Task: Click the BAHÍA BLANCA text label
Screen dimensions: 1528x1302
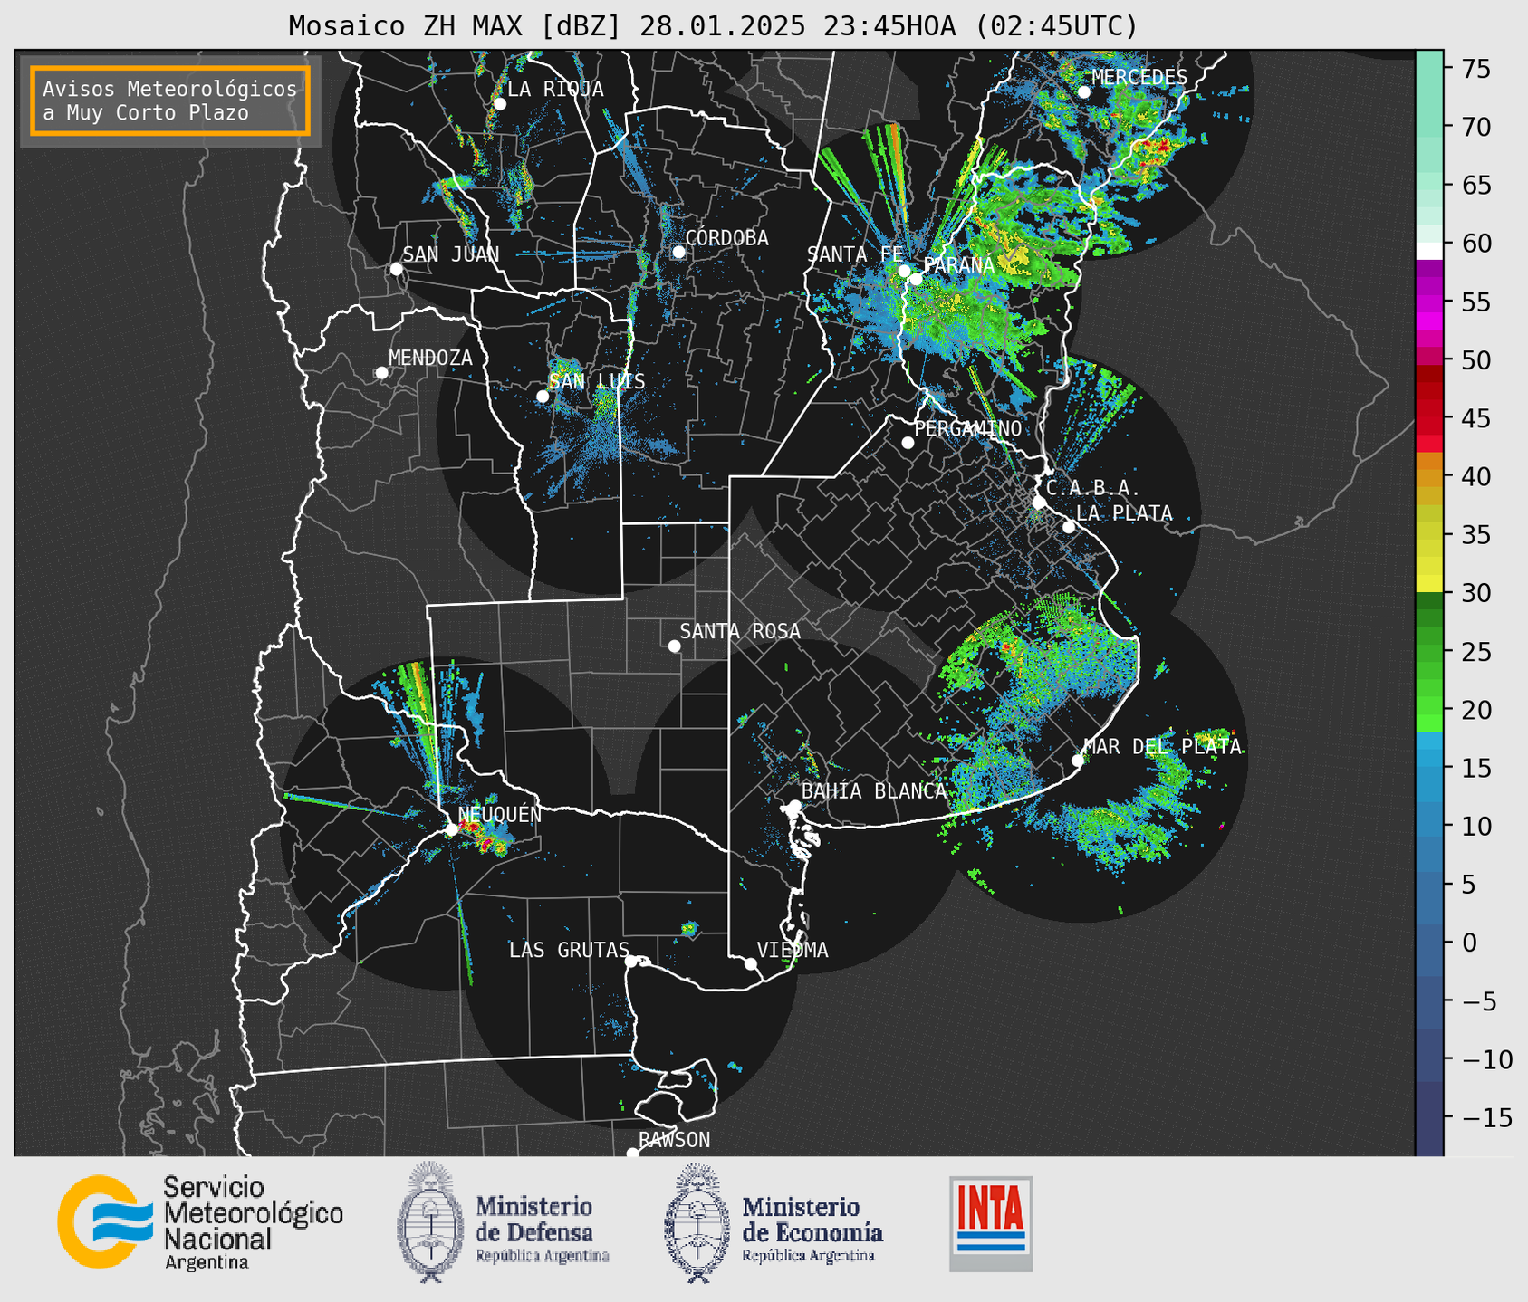Action: (x=874, y=790)
